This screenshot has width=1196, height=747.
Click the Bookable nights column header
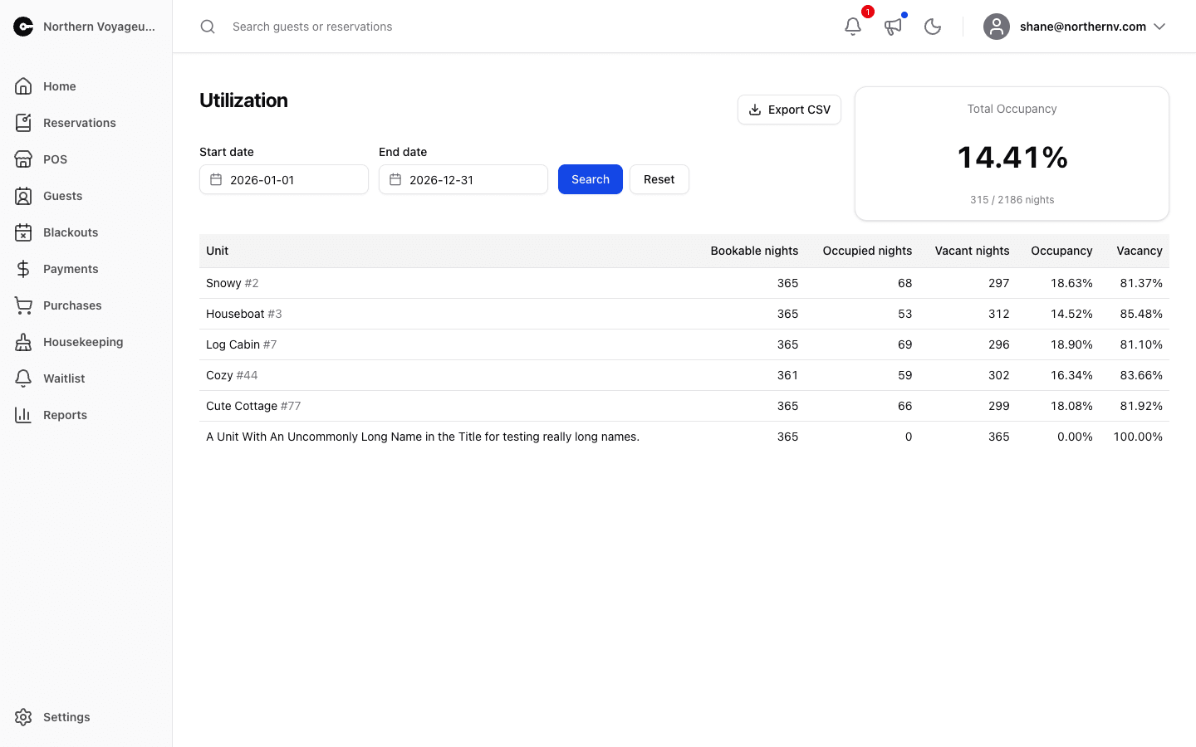754,251
